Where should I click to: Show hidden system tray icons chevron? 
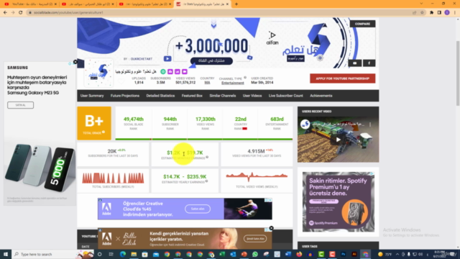click(x=397, y=254)
